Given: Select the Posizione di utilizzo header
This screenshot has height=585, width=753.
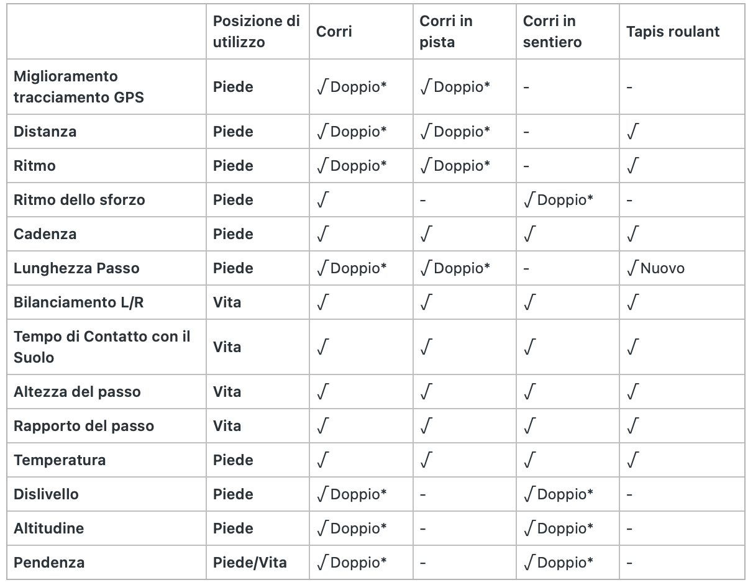Looking at the screenshot, I should [257, 32].
